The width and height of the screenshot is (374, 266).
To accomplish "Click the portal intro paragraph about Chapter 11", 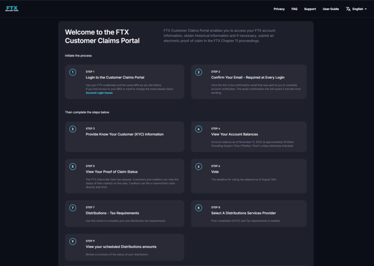I will click(x=220, y=36).
